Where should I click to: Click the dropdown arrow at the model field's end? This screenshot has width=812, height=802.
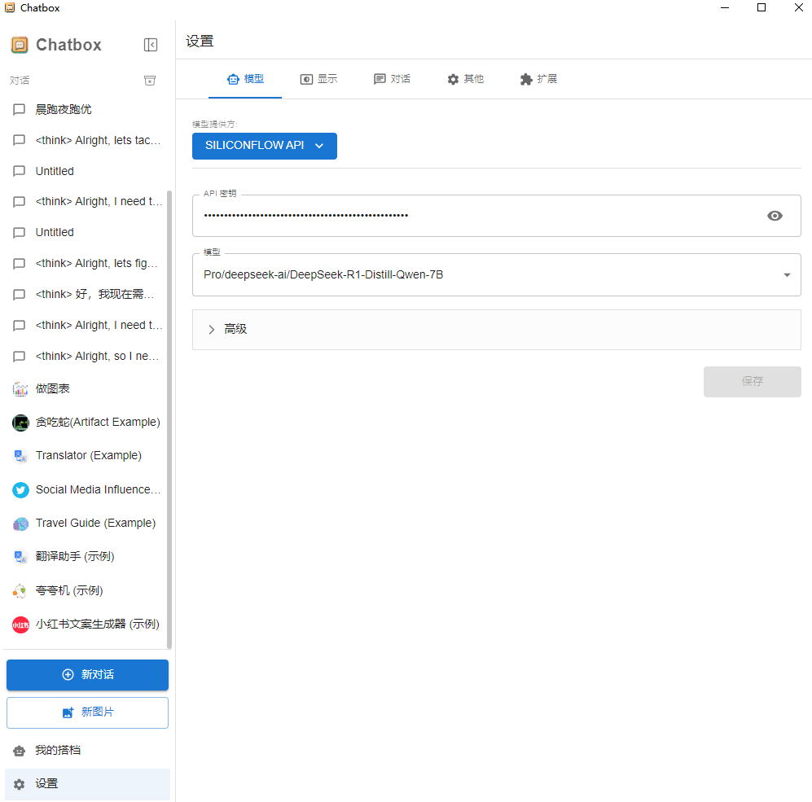787,275
